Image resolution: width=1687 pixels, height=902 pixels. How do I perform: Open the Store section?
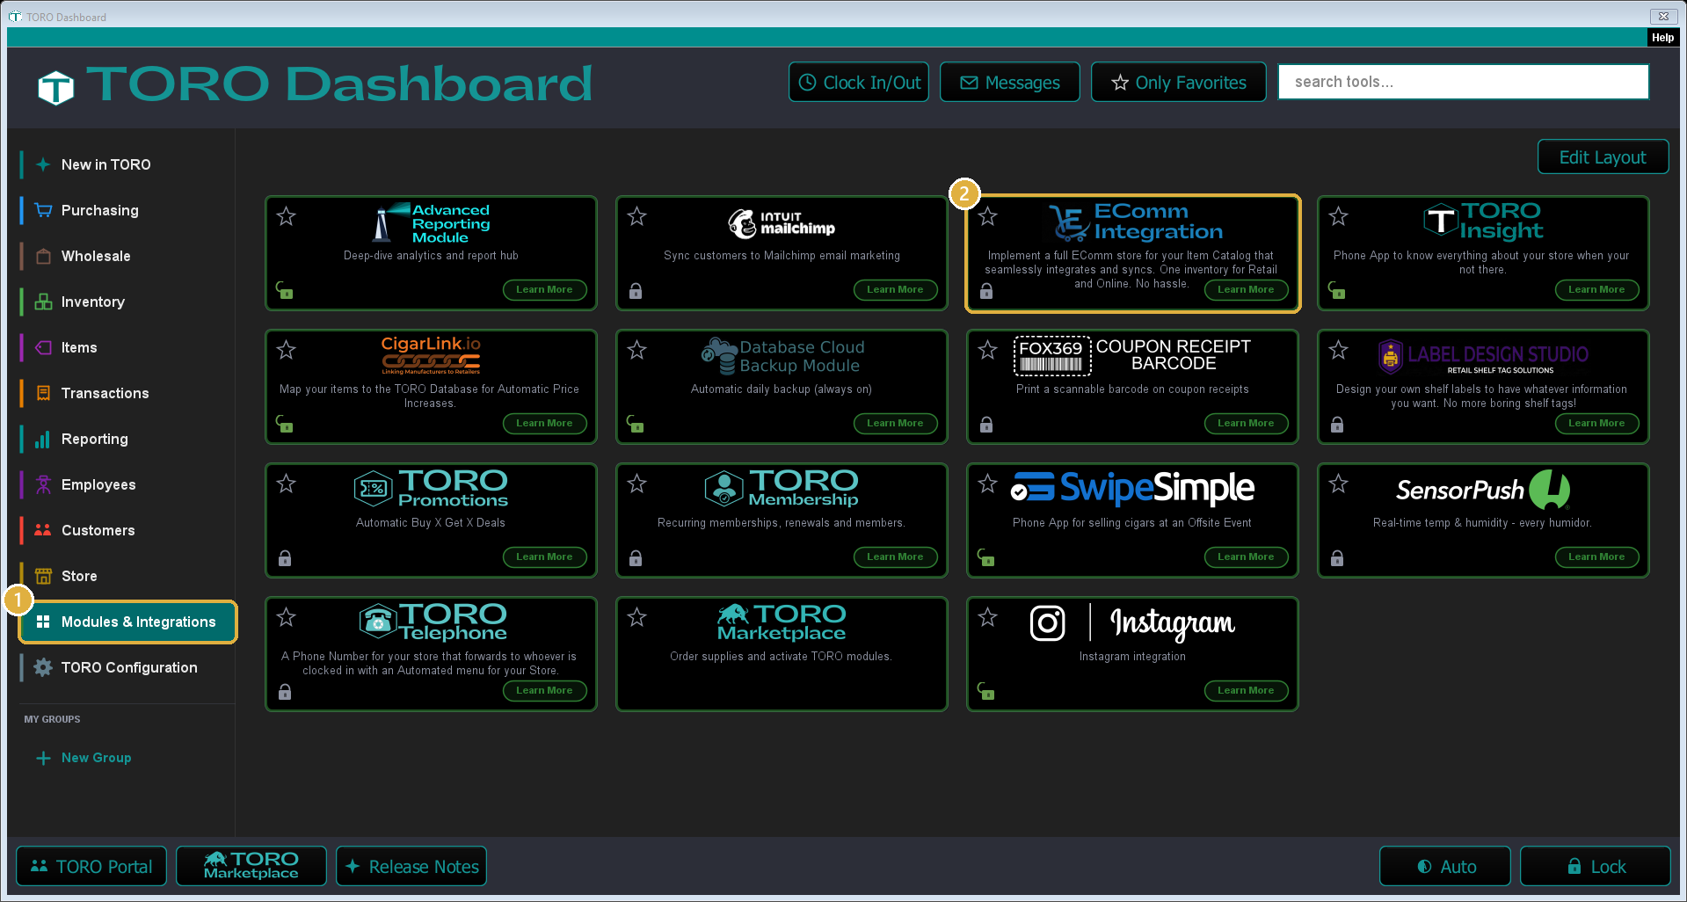point(127,576)
